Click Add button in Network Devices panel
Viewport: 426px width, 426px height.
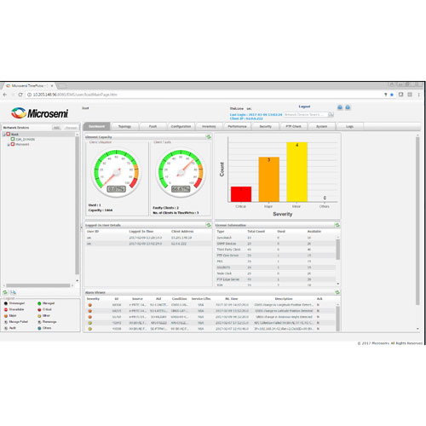57,128
